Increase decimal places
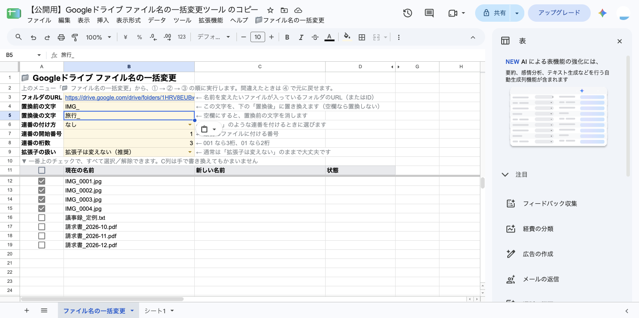Viewport: 639px width, 318px height. coord(167,37)
